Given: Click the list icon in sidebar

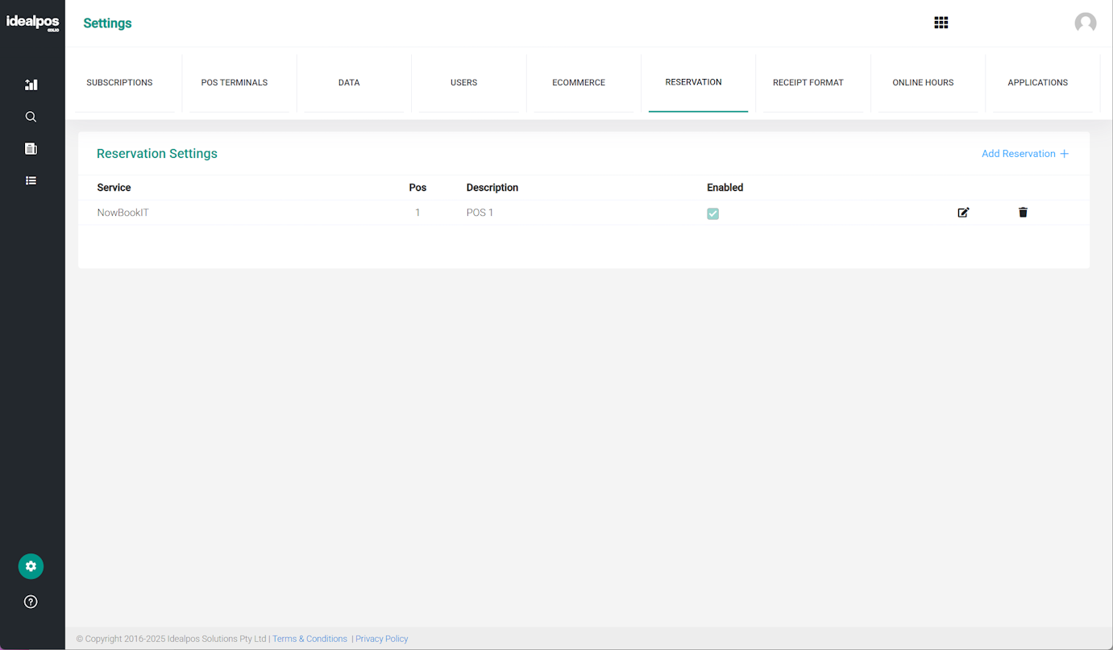Looking at the screenshot, I should 31,180.
